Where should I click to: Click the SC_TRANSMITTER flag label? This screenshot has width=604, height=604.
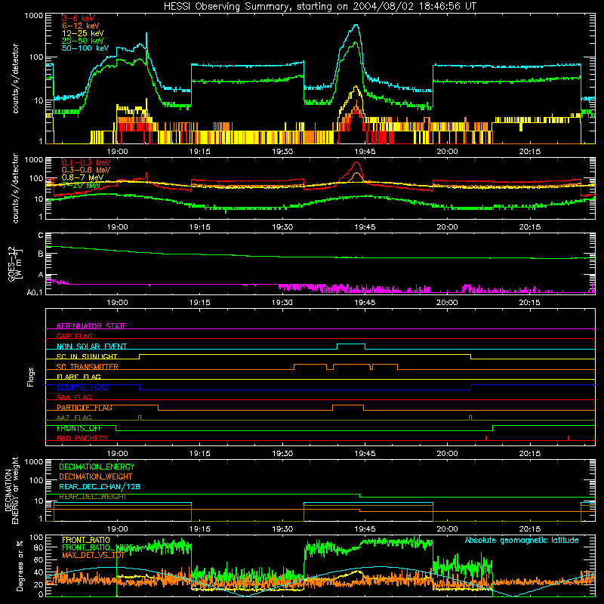pos(87,367)
